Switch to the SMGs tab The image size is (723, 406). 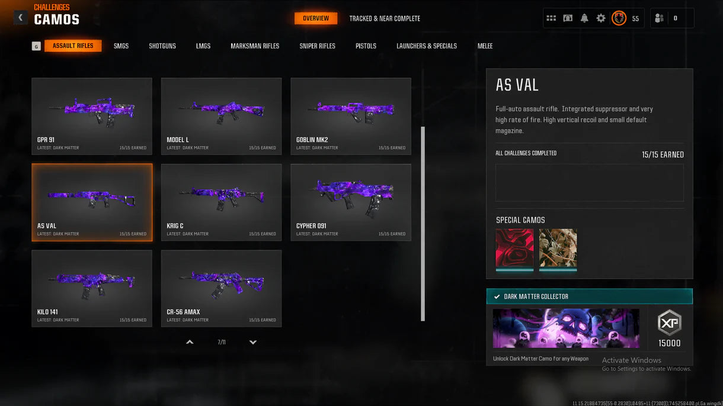pos(121,46)
